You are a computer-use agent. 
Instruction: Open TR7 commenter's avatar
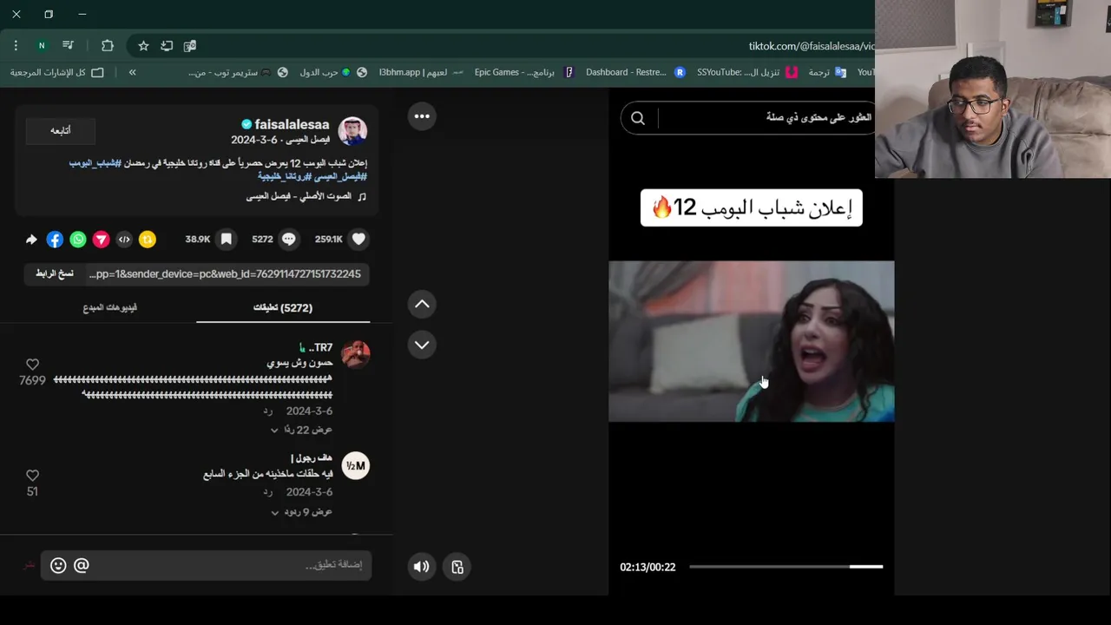tap(355, 354)
